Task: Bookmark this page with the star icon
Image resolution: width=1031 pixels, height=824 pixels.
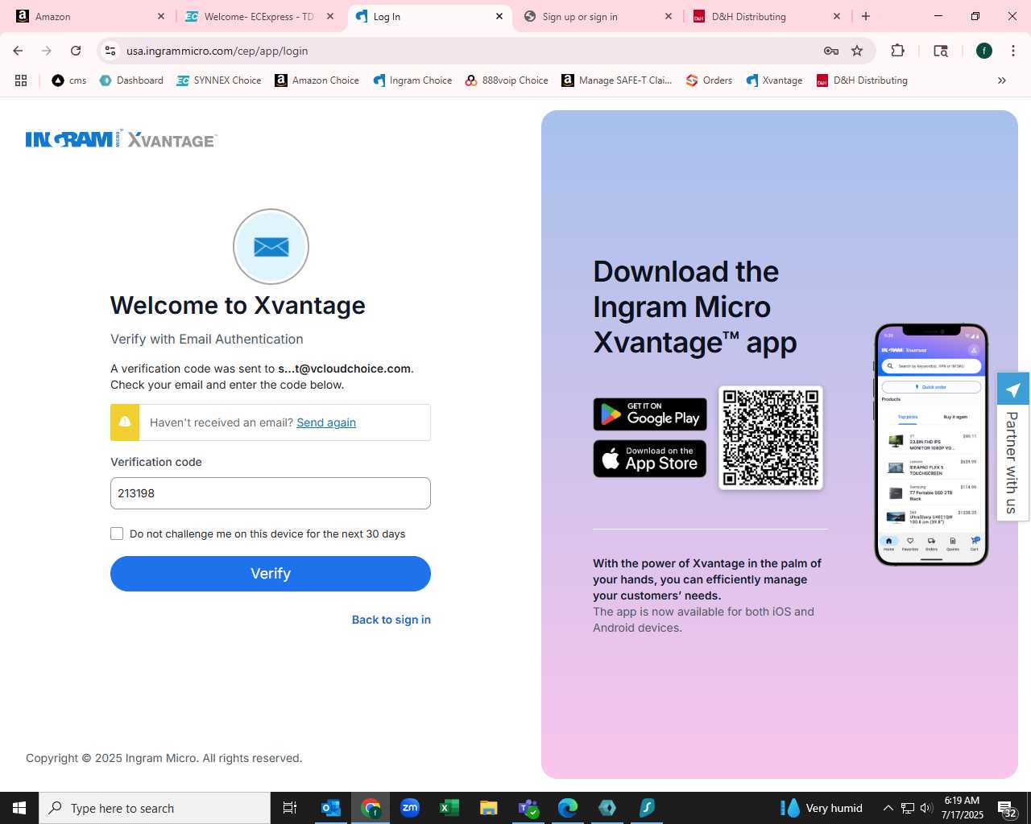Action: click(857, 51)
